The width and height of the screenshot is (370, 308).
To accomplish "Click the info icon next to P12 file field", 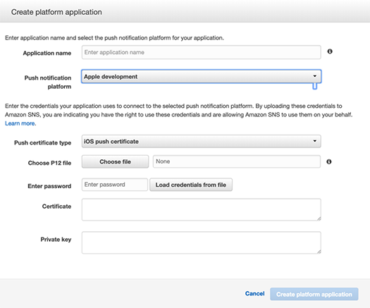I will (328, 161).
